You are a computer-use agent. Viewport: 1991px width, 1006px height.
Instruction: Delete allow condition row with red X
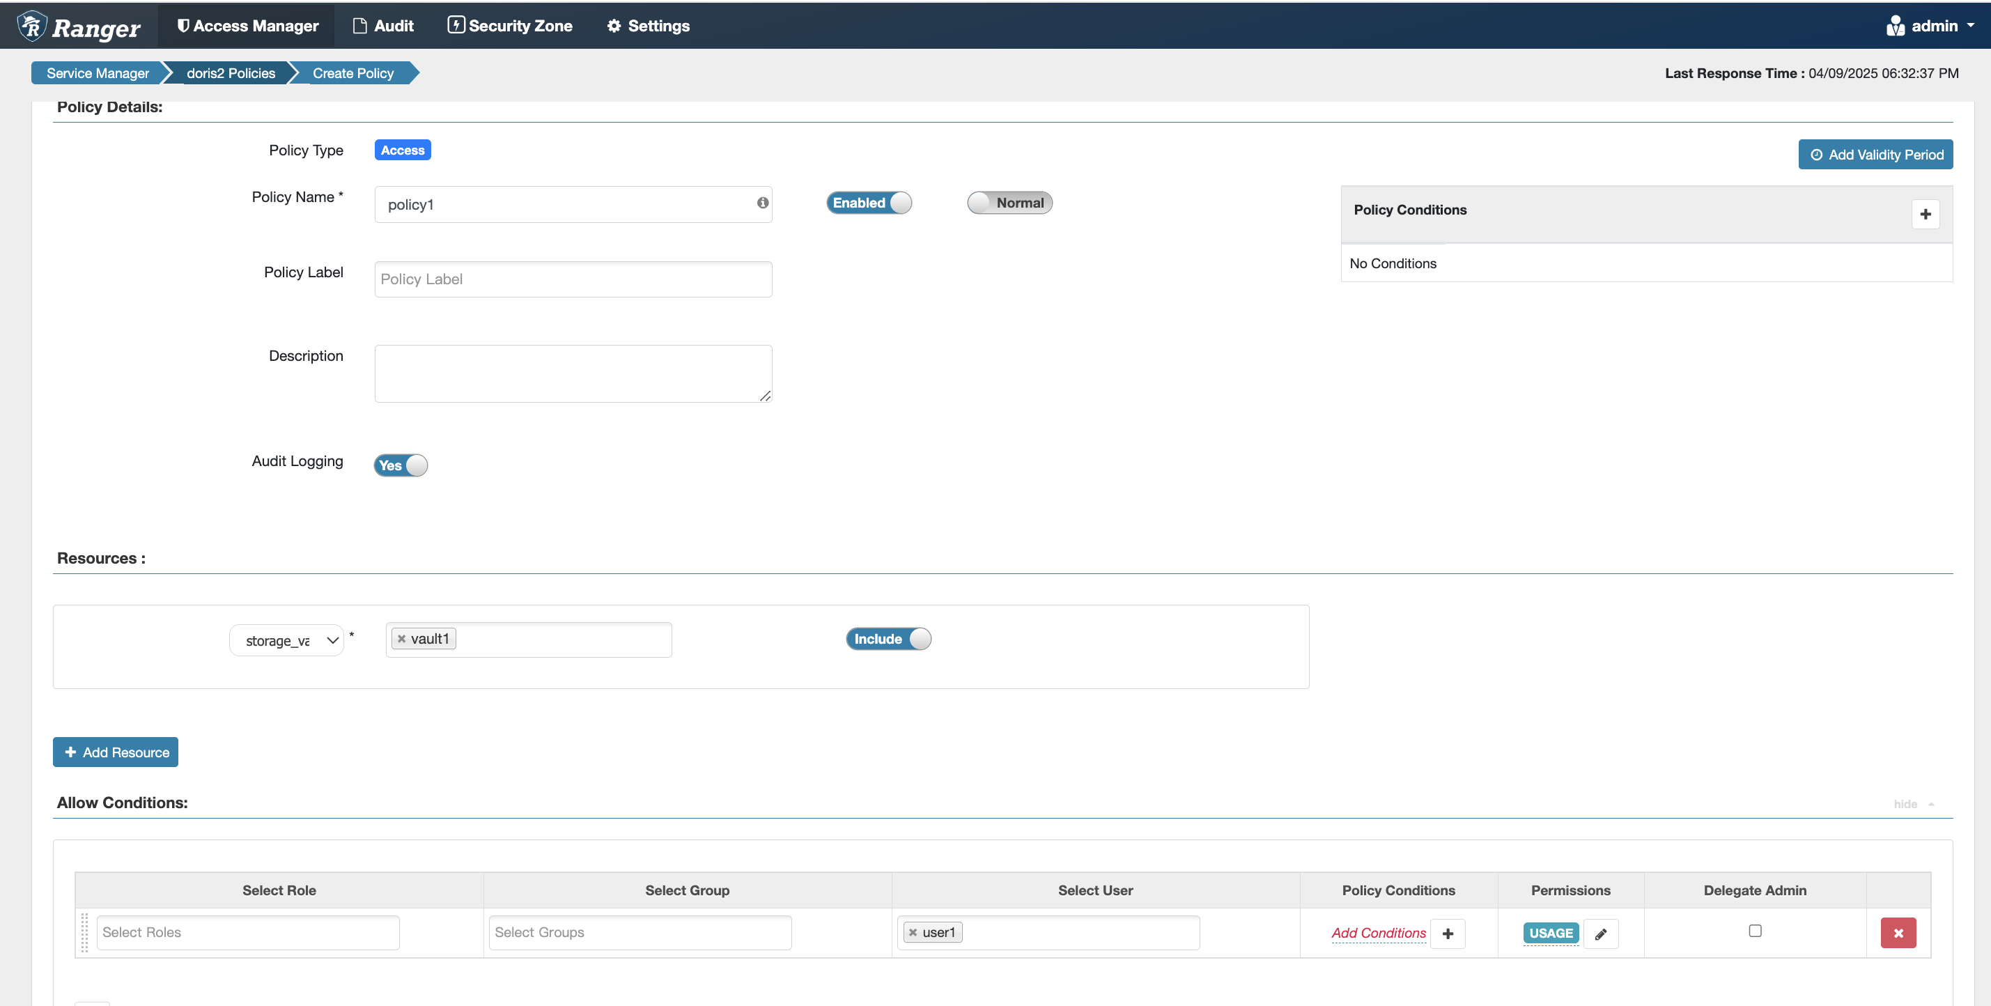(x=1898, y=934)
